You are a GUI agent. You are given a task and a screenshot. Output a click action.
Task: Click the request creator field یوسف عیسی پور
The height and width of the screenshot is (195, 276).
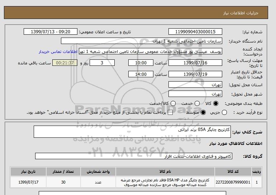(x=151, y=52)
